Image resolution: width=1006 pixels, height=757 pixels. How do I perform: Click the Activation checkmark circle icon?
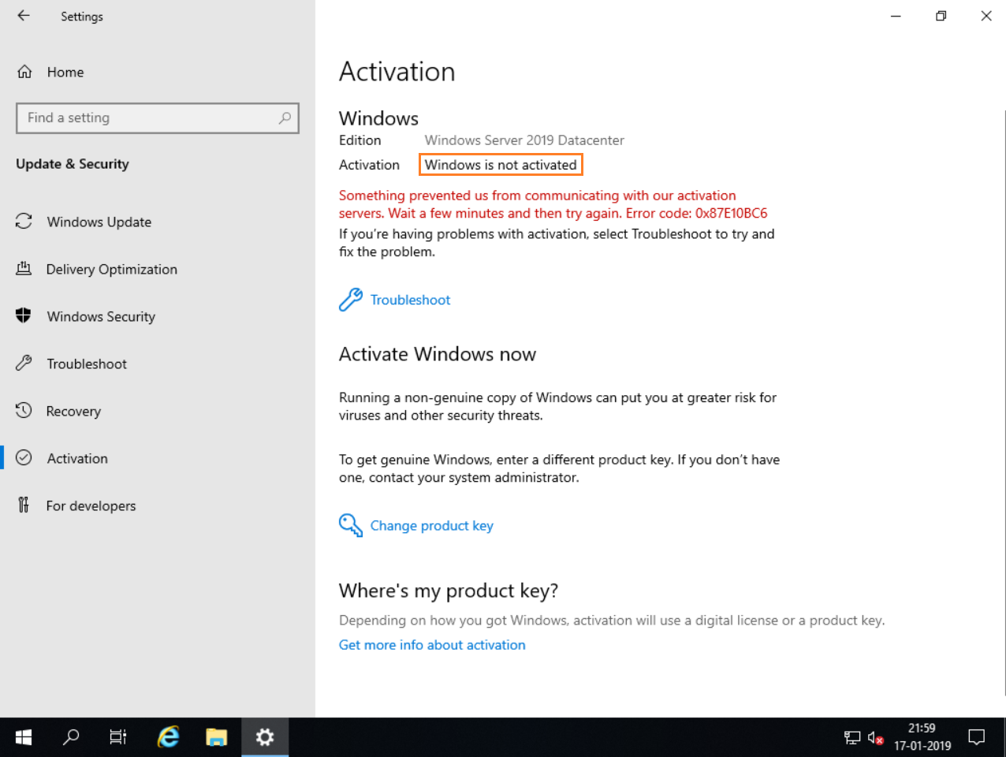point(24,458)
